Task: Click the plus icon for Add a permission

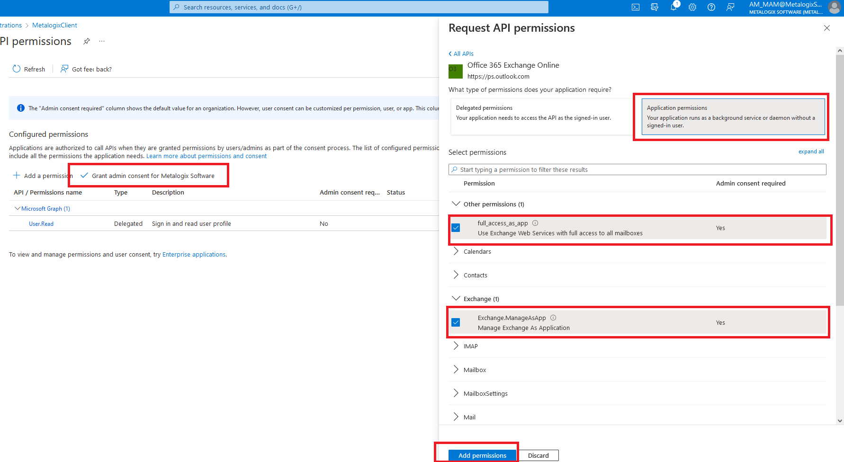Action: pyautogui.click(x=17, y=175)
